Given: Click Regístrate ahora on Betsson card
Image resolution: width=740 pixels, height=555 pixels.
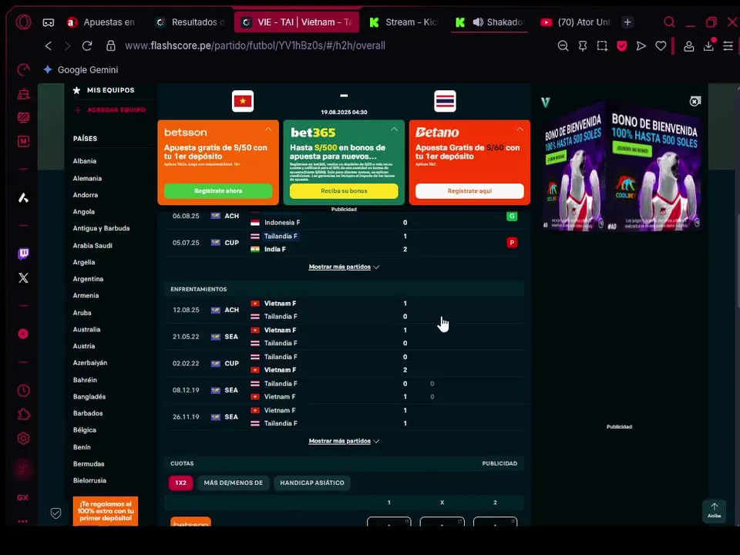Looking at the screenshot, I should point(218,190).
